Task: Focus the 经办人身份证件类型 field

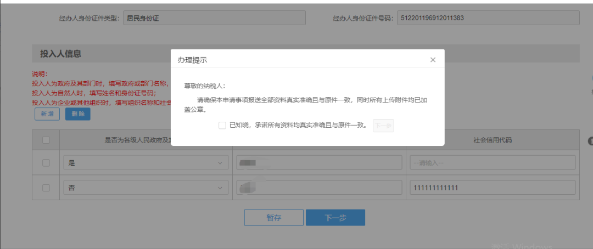Action: (x=214, y=18)
